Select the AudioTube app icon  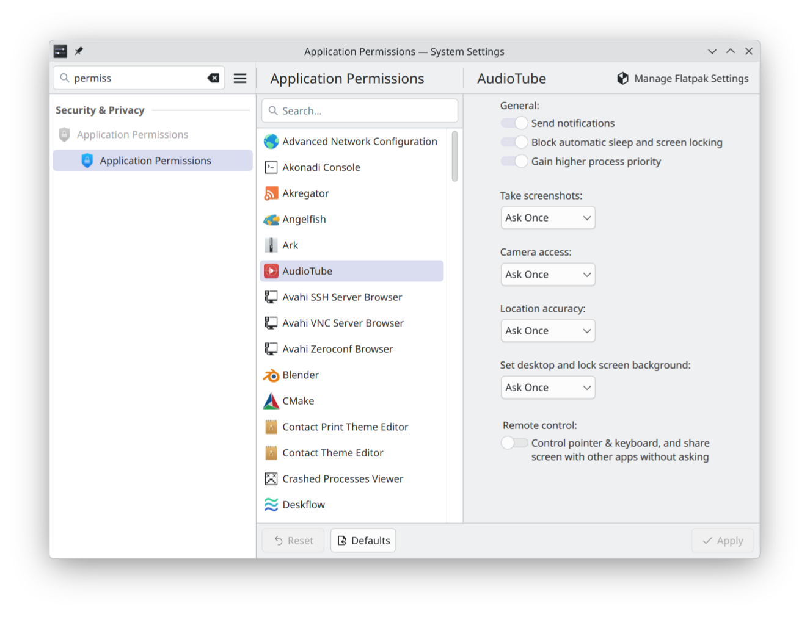click(271, 271)
